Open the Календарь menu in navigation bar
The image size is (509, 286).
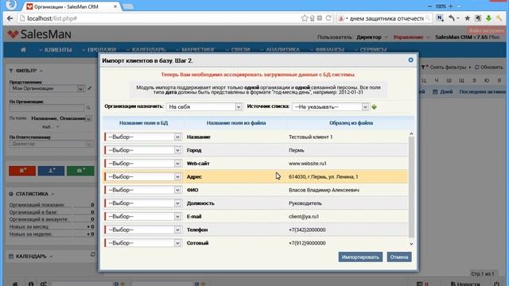pyautogui.click(x=146, y=49)
